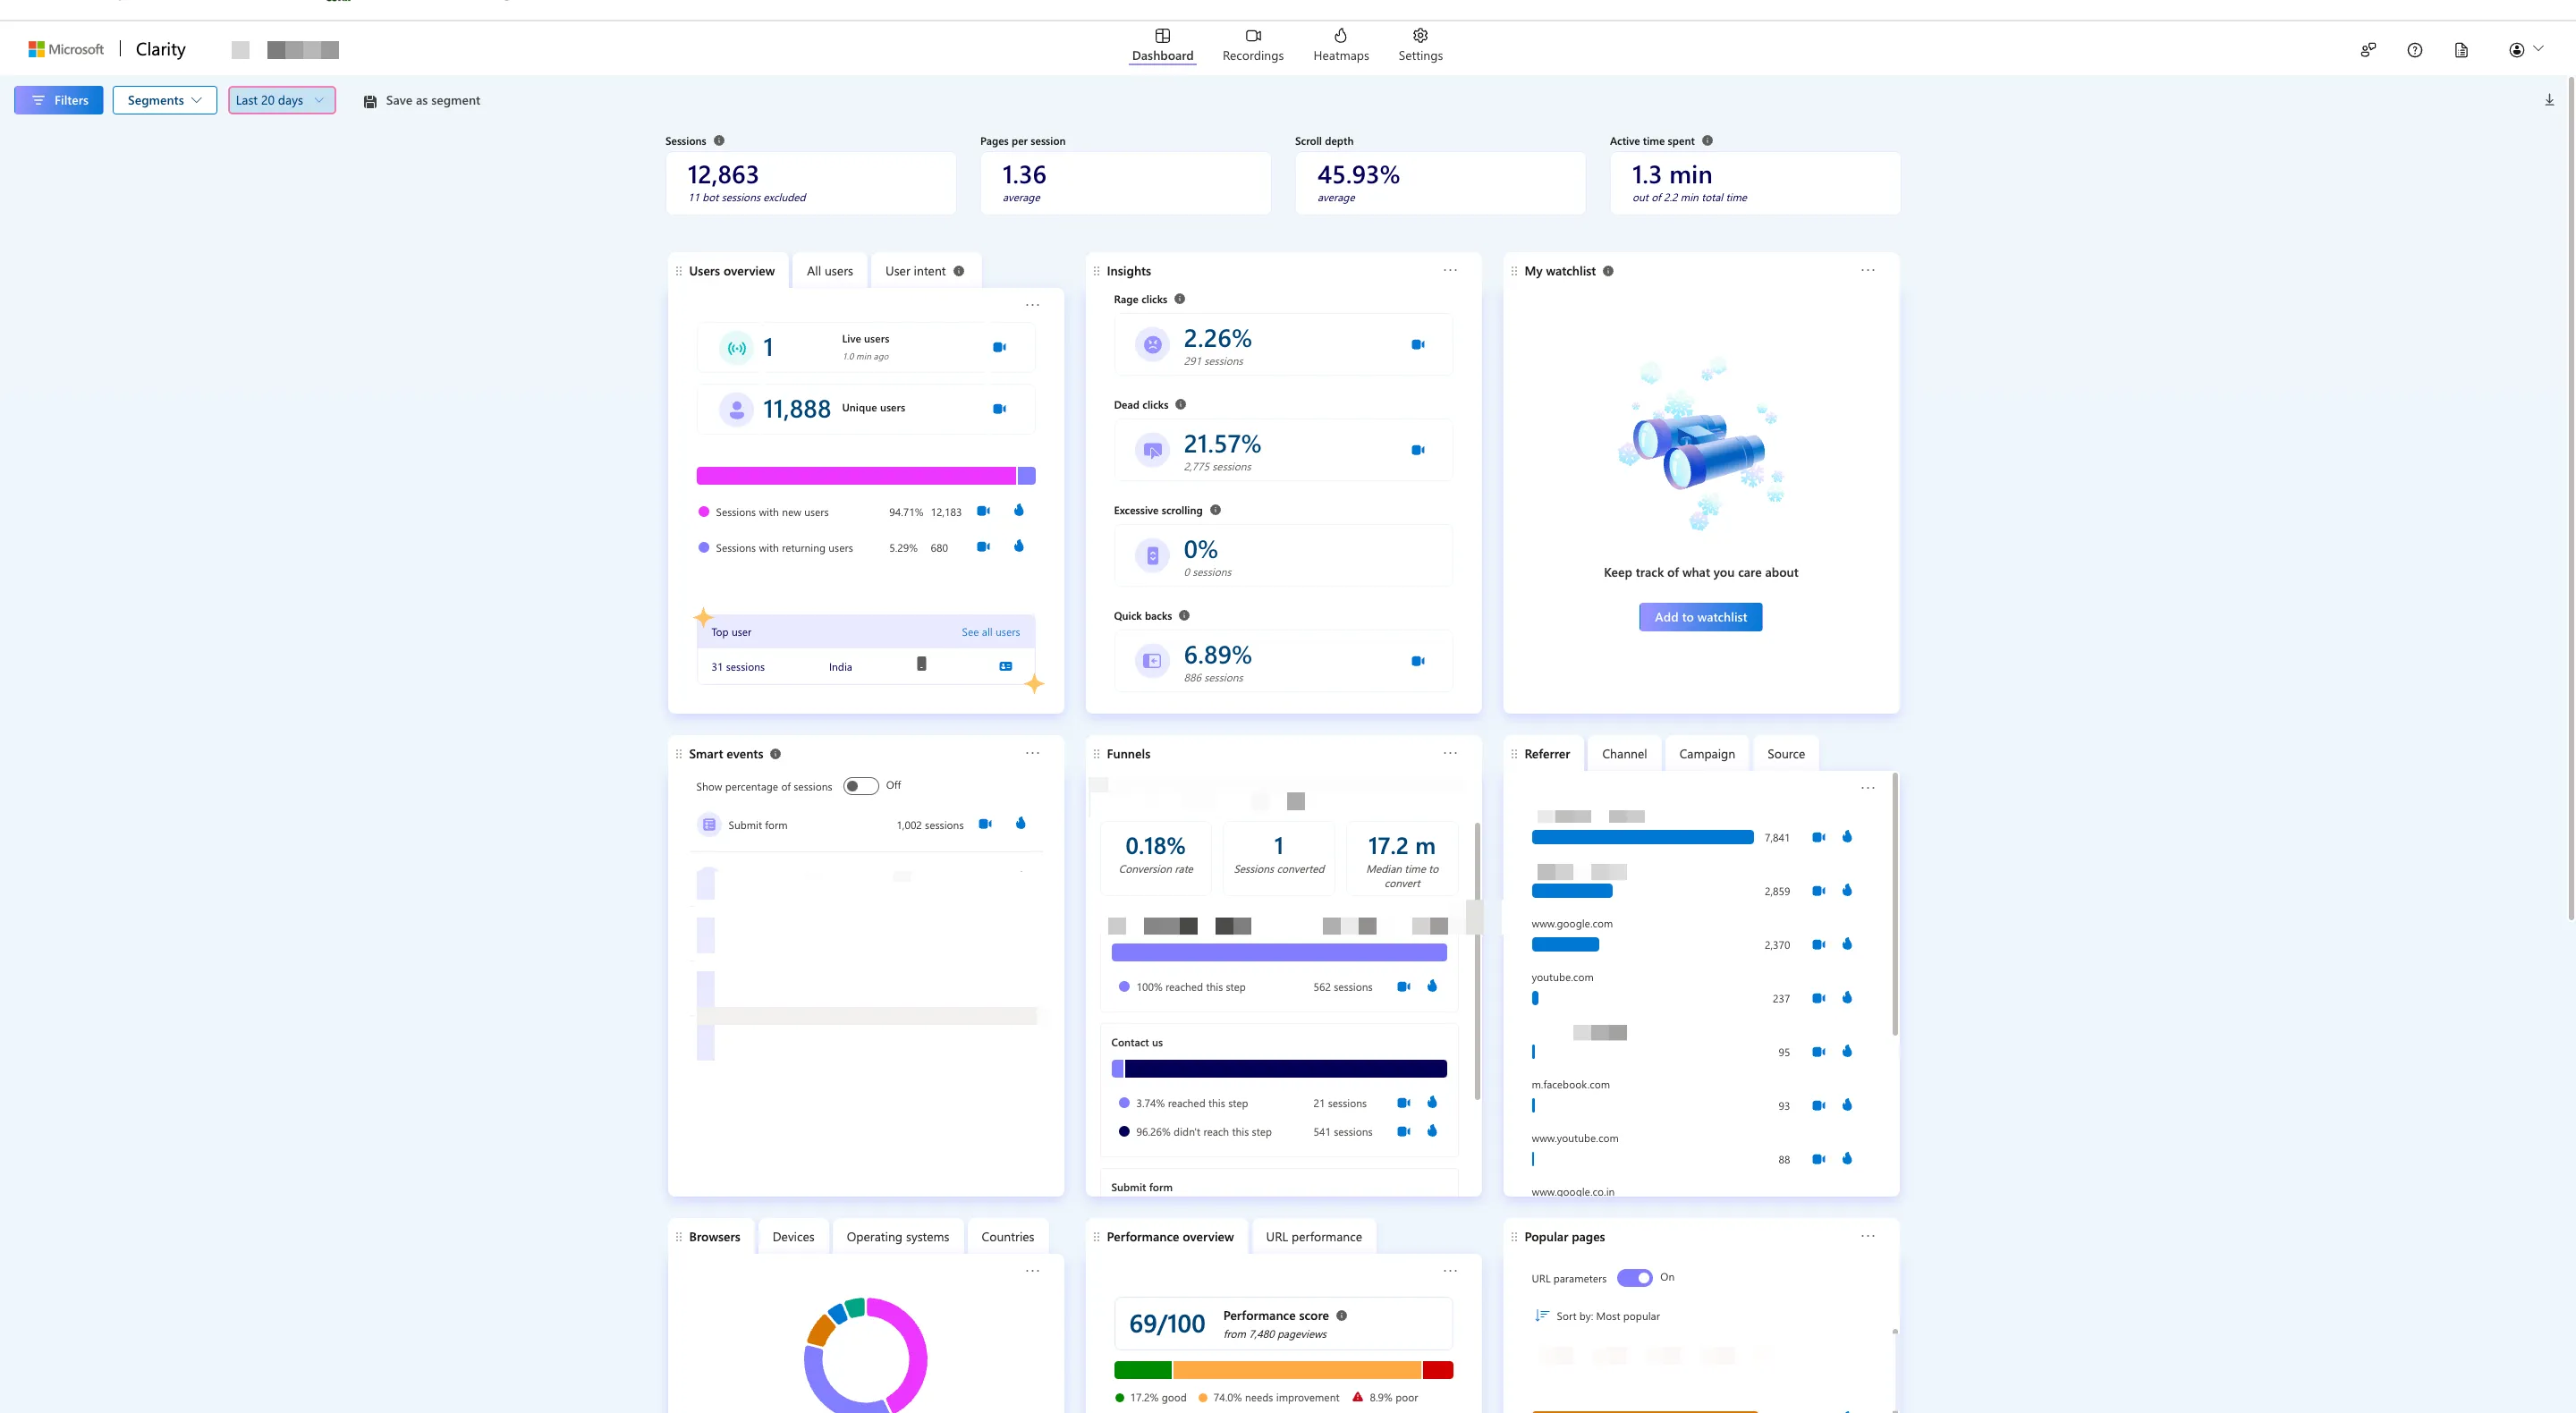The image size is (2576, 1413).
Task: Open the User intent tab in Users overview
Action: 915,270
